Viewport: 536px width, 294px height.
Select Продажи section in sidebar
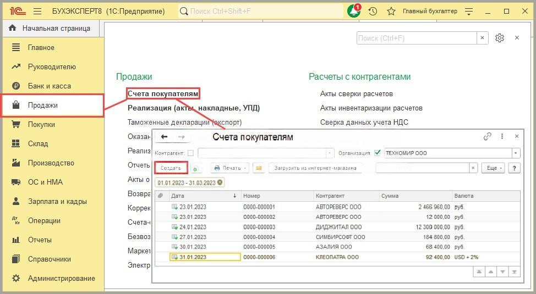(53, 105)
